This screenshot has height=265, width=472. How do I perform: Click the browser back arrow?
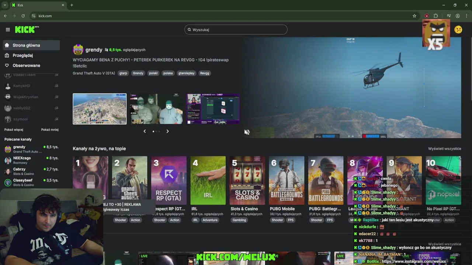(5, 16)
